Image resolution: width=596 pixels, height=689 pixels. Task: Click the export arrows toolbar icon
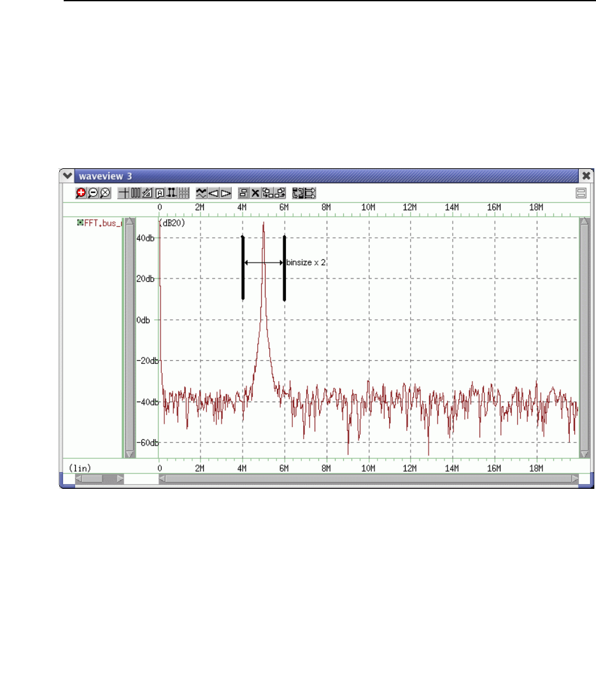310,193
